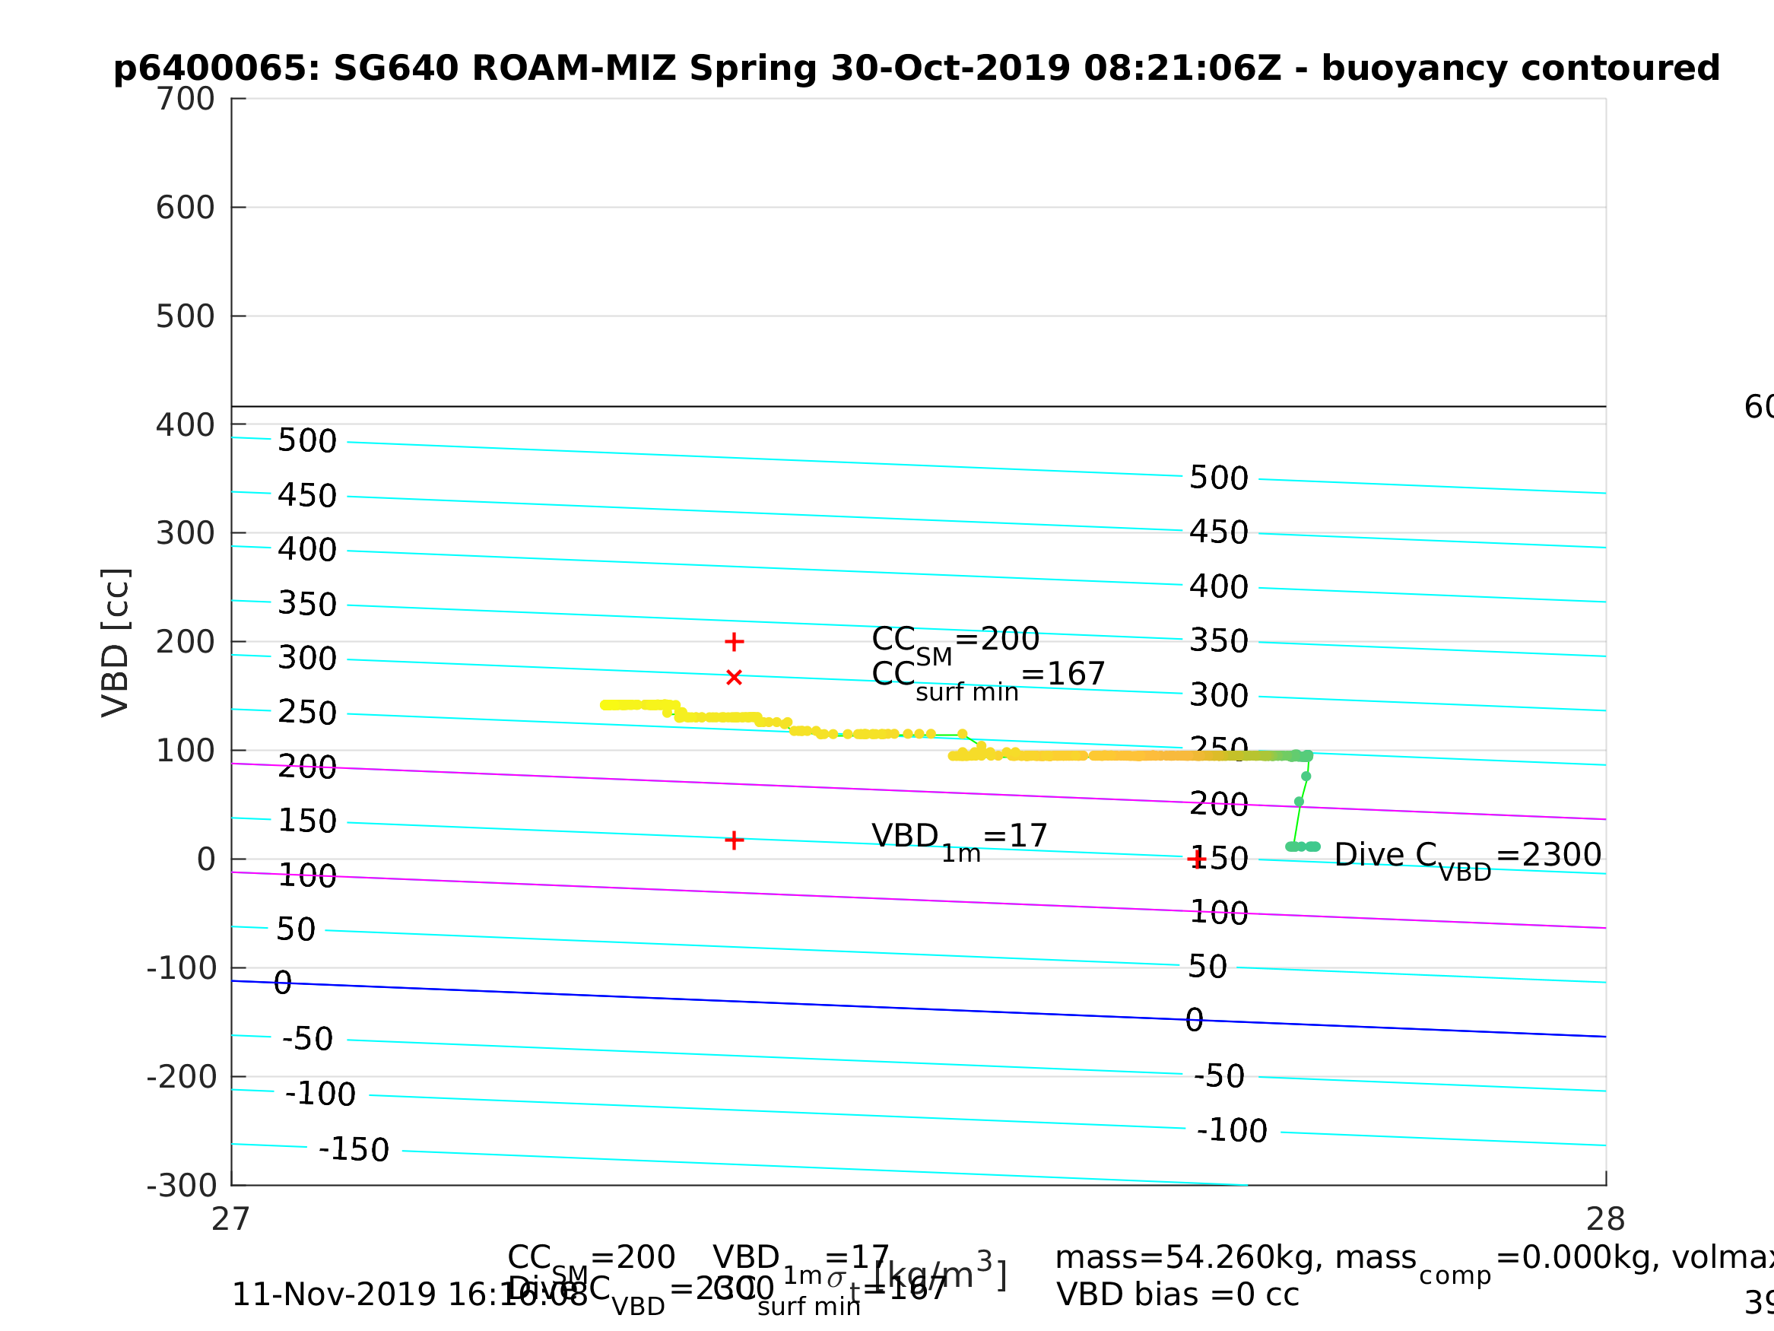Screen dimensions: 1774x1331
Task: Click the left-side contour label 450
Action: pos(307,496)
